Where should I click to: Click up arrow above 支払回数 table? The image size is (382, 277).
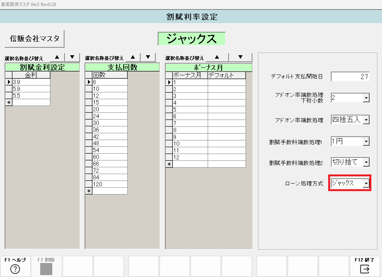(133, 58)
